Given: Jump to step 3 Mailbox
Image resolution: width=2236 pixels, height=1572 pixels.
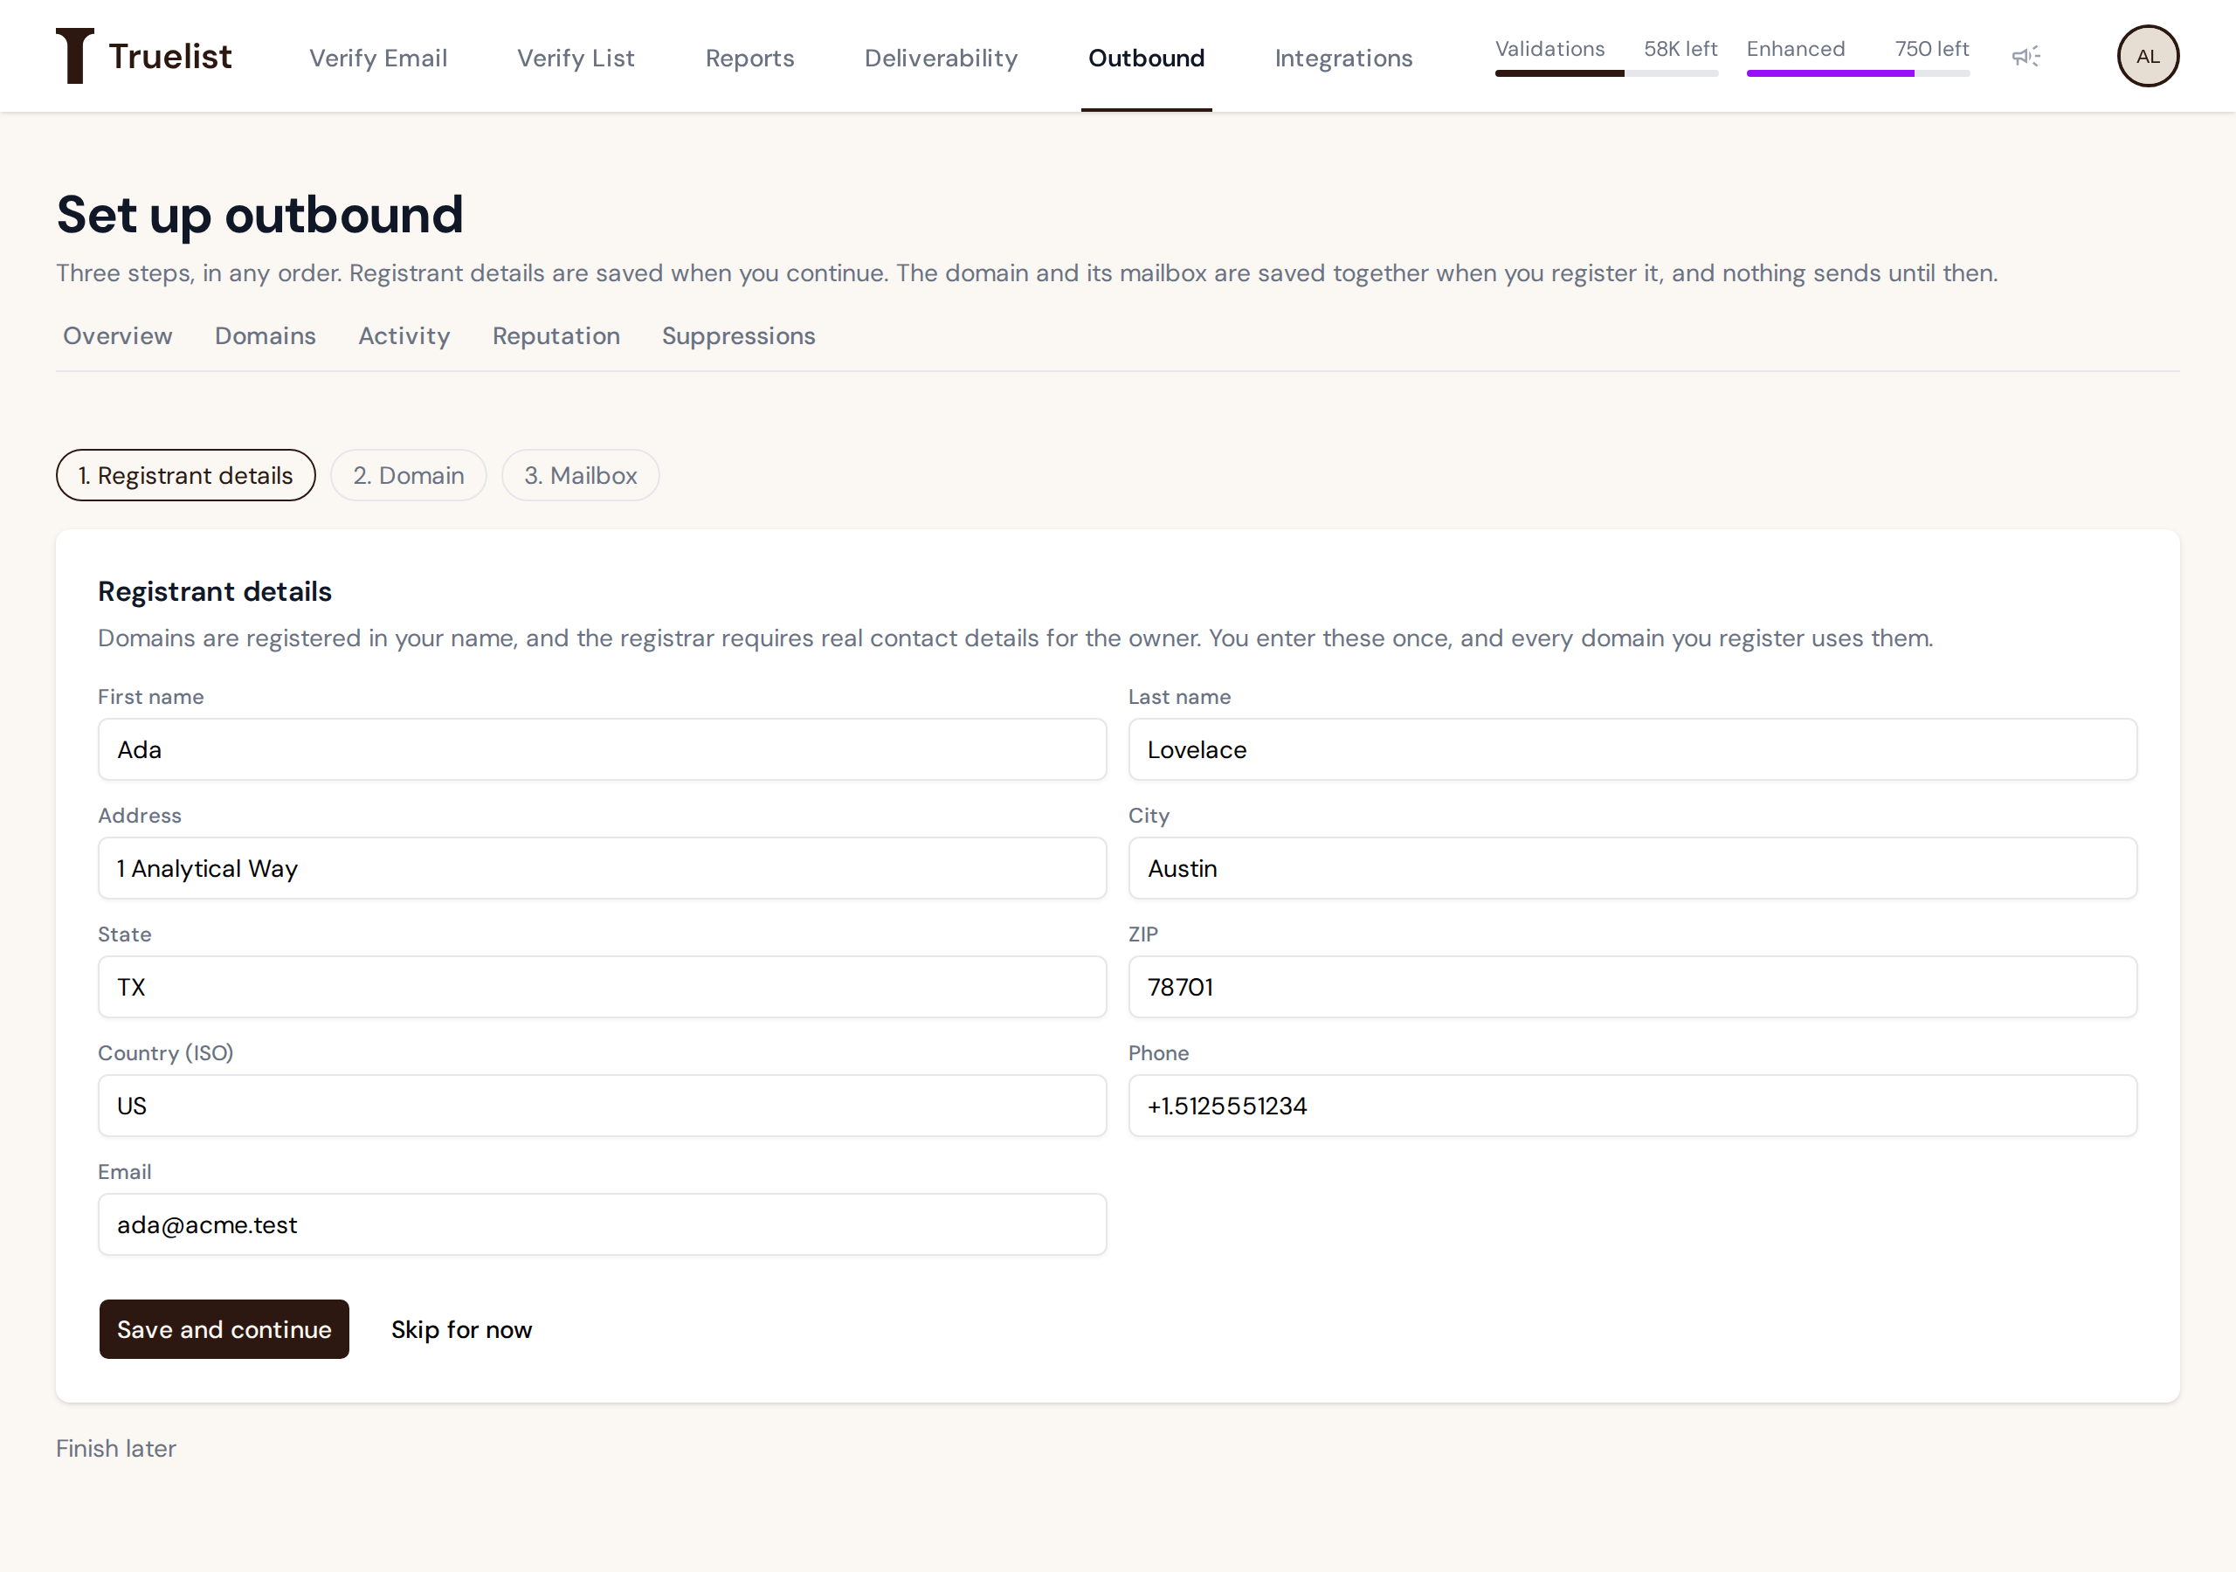Looking at the screenshot, I should [581, 475].
